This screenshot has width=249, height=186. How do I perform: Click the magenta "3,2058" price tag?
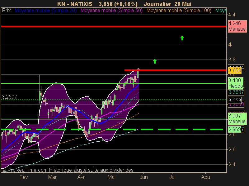point(236,104)
